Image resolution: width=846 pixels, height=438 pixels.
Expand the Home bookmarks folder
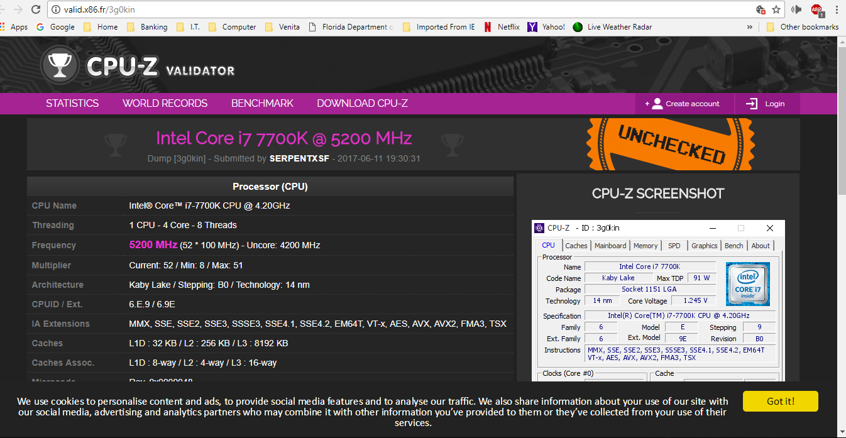101,27
